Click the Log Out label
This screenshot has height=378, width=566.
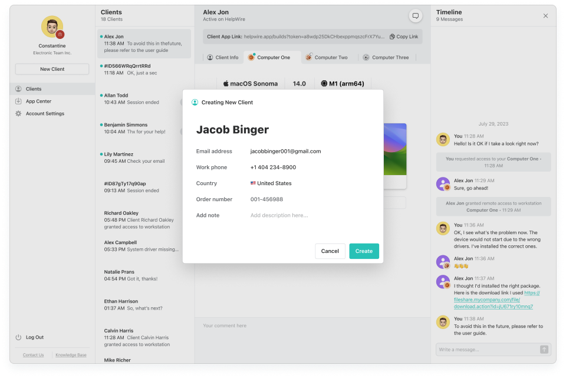[35, 337]
